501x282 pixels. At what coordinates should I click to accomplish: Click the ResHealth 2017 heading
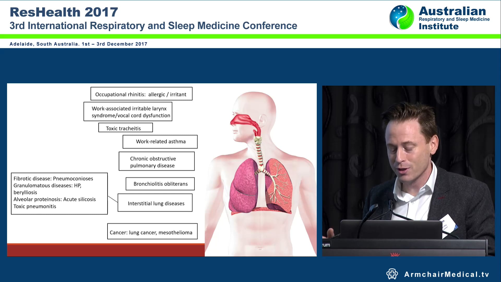pos(63,12)
